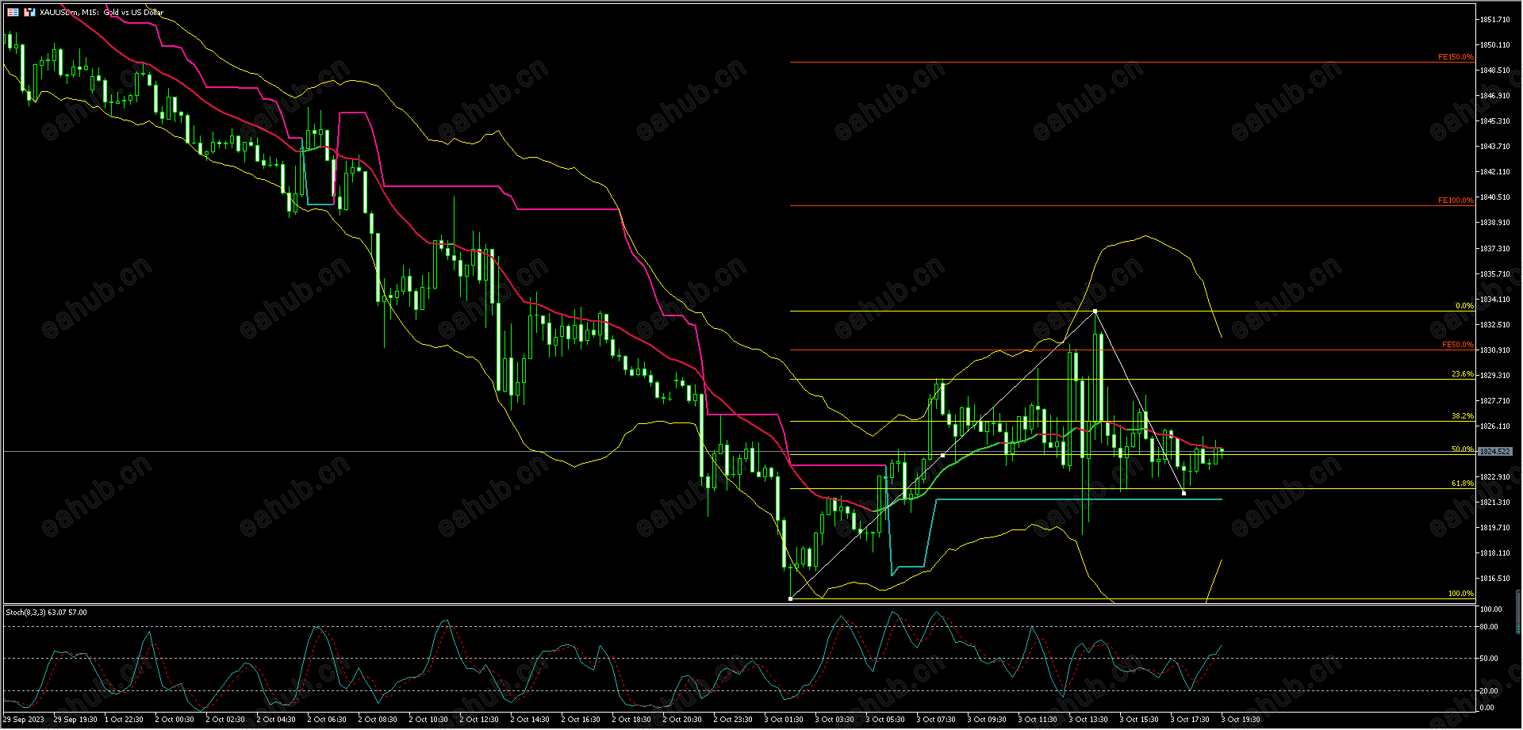Click the 20.00 stochastic scale label

pyautogui.click(x=1489, y=691)
